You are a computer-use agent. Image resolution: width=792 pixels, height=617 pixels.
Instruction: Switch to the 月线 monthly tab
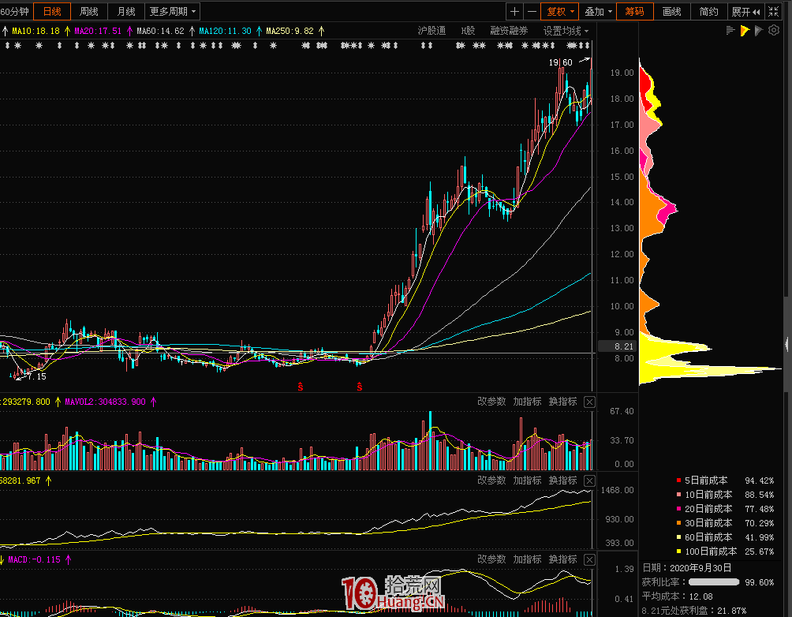point(125,12)
